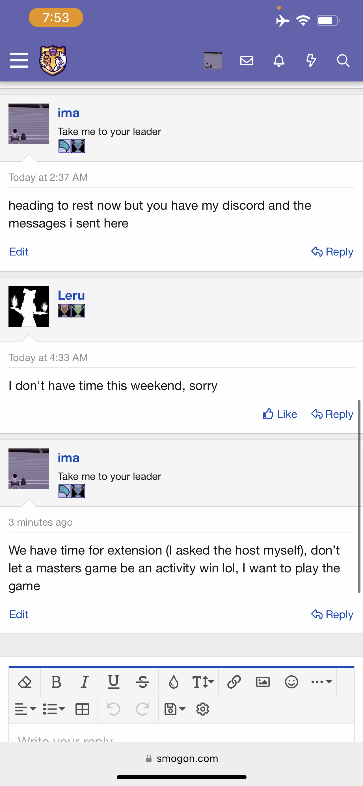Insert a link with the chain icon
The width and height of the screenshot is (363, 786).
234,682
